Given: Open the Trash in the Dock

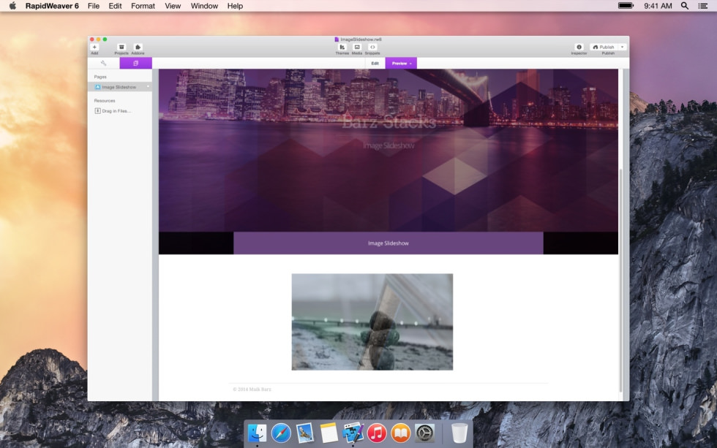Looking at the screenshot, I should (x=459, y=433).
